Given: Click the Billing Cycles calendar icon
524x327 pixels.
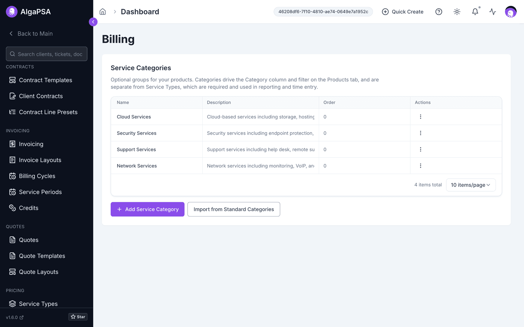Looking at the screenshot, I should coord(12,176).
